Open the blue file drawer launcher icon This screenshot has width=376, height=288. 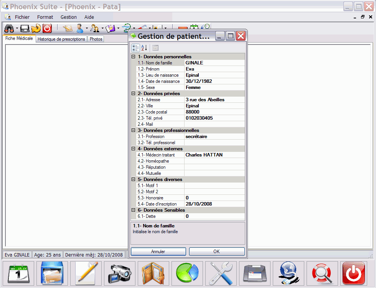point(52,273)
